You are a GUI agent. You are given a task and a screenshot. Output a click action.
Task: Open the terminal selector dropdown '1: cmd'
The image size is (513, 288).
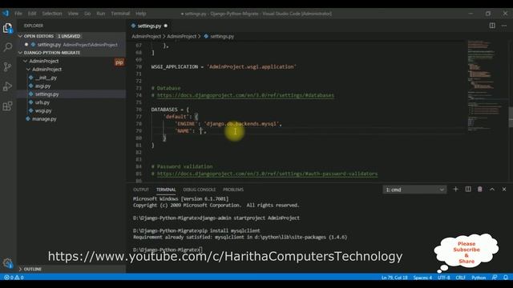tap(414, 190)
